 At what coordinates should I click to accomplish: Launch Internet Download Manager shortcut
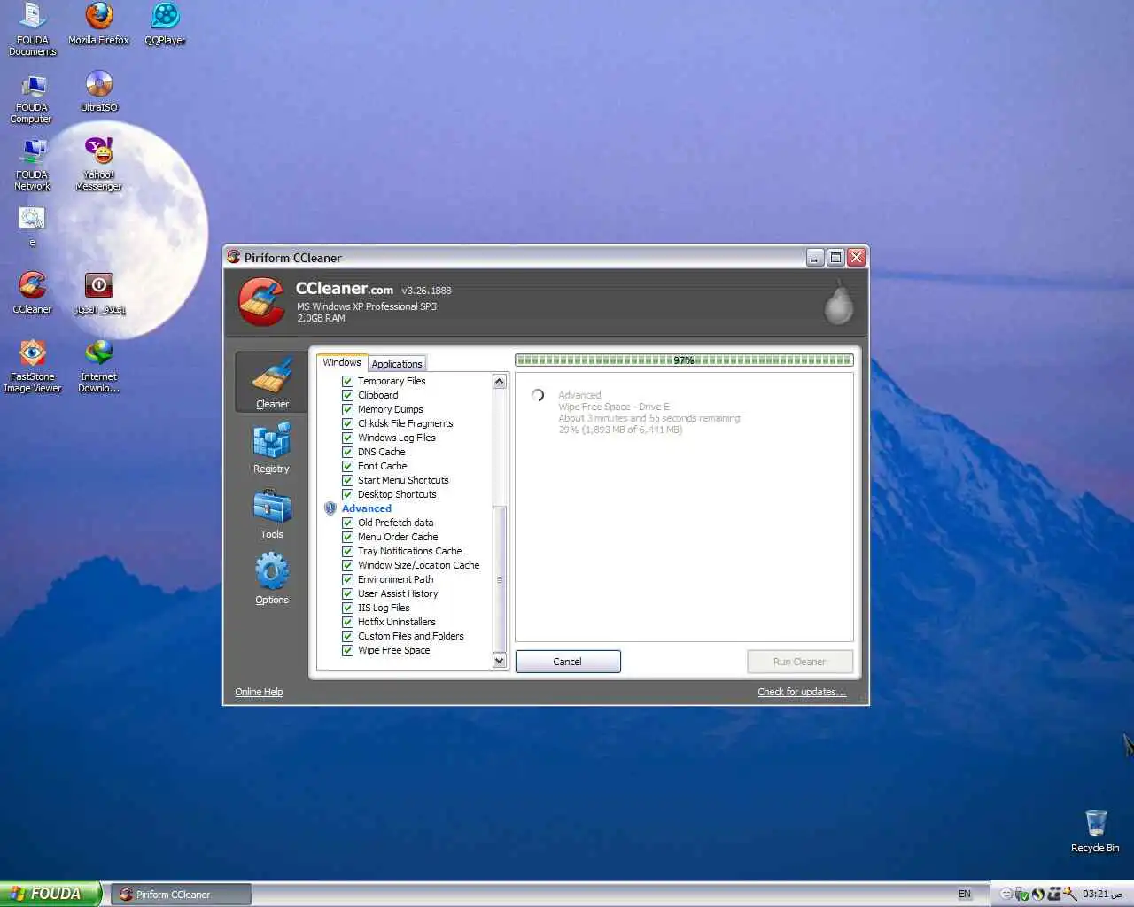[x=98, y=366]
